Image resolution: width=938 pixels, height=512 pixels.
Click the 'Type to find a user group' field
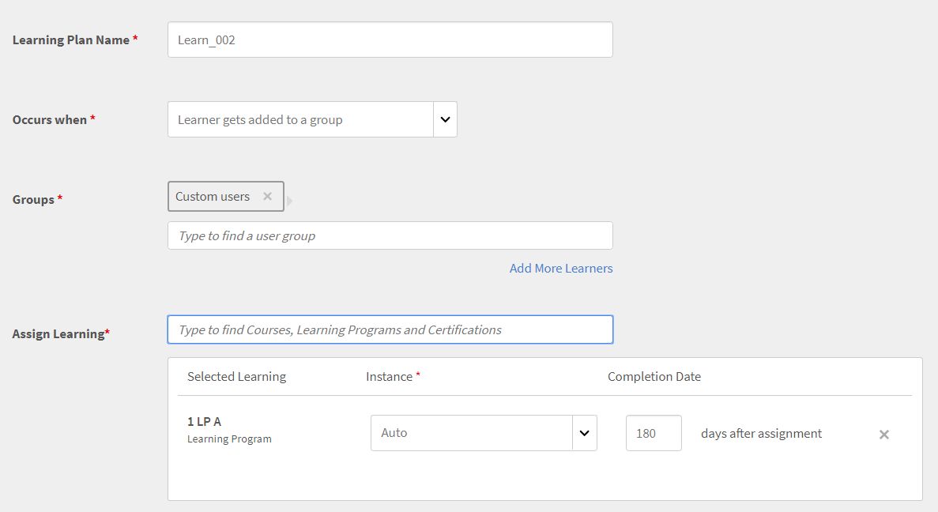tap(390, 235)
